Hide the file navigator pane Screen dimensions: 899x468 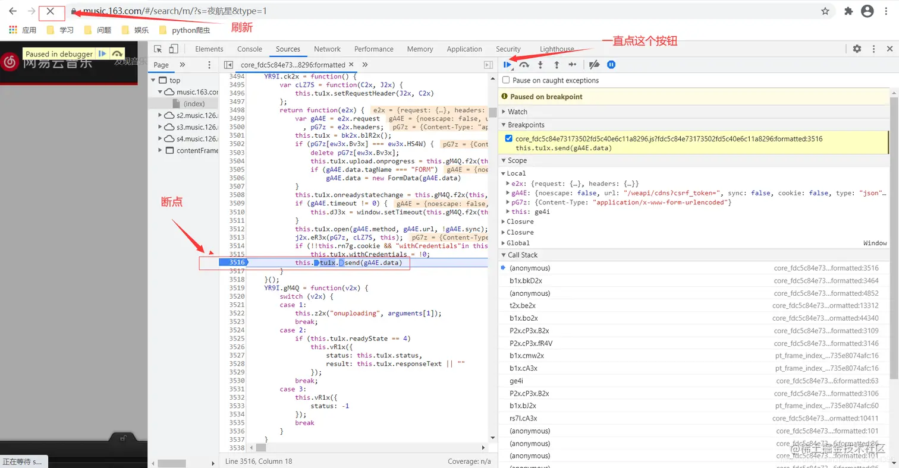click(228, 65)
